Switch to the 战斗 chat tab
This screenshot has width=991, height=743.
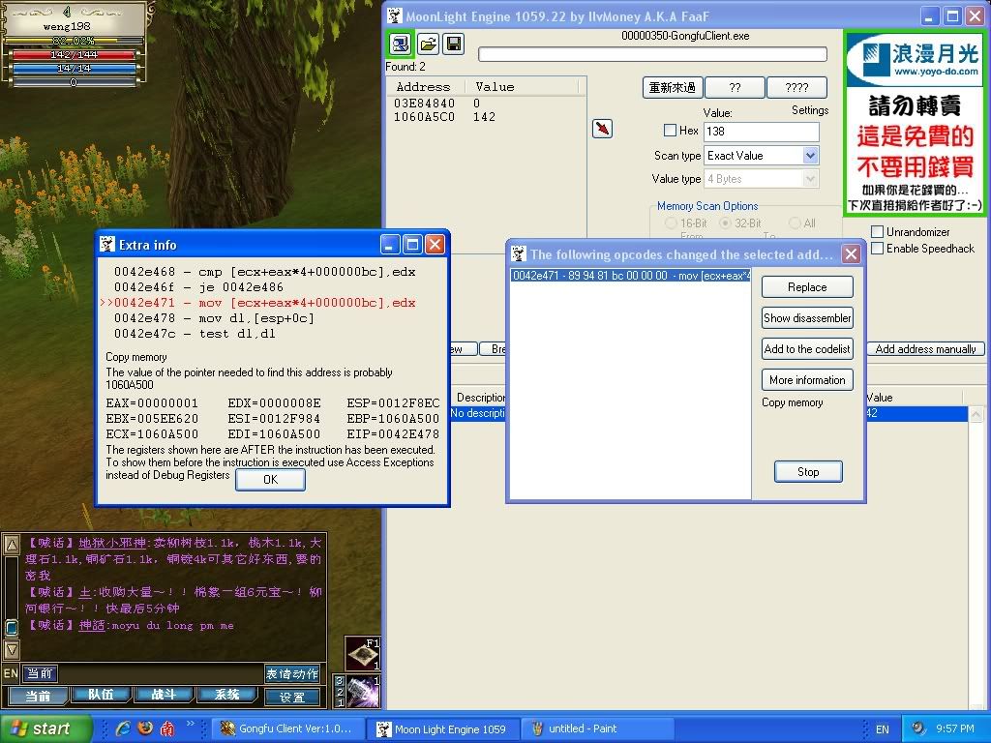tap(164, 696)
